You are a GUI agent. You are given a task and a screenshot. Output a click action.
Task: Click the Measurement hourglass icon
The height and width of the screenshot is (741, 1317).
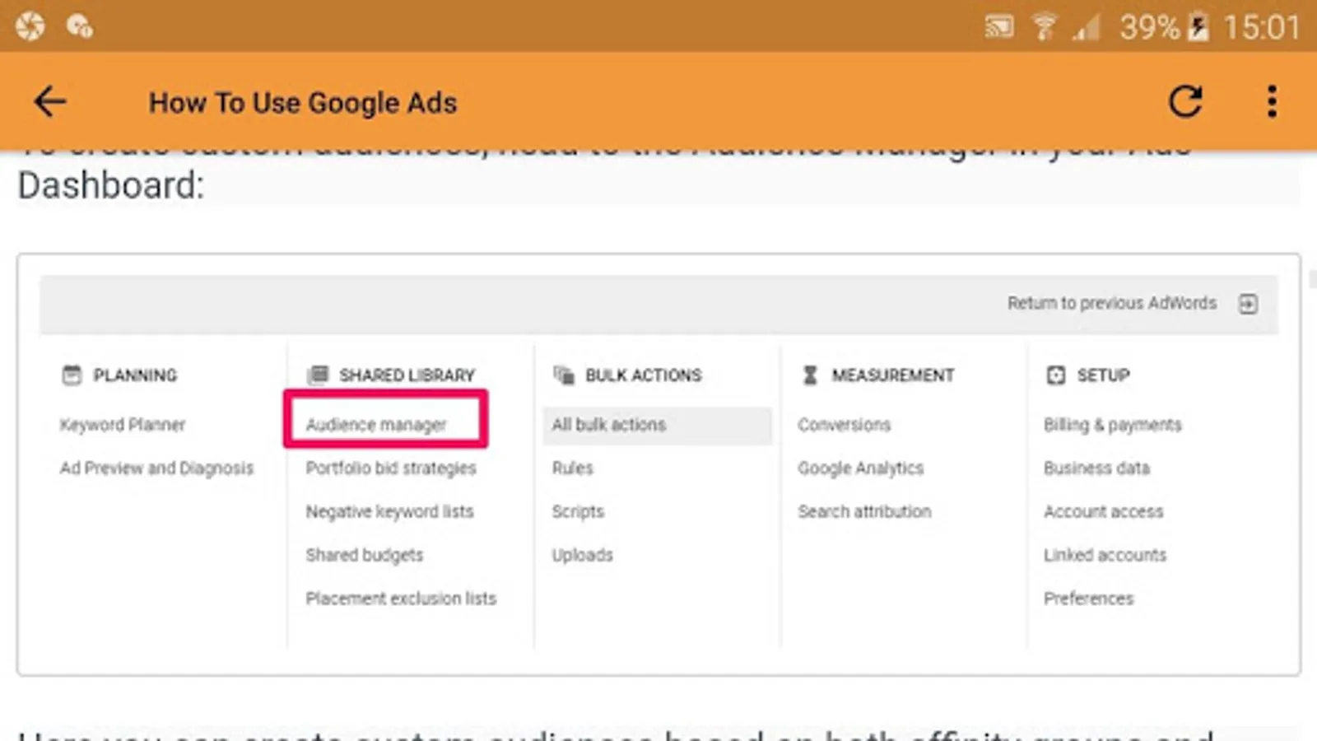(810, 375)
